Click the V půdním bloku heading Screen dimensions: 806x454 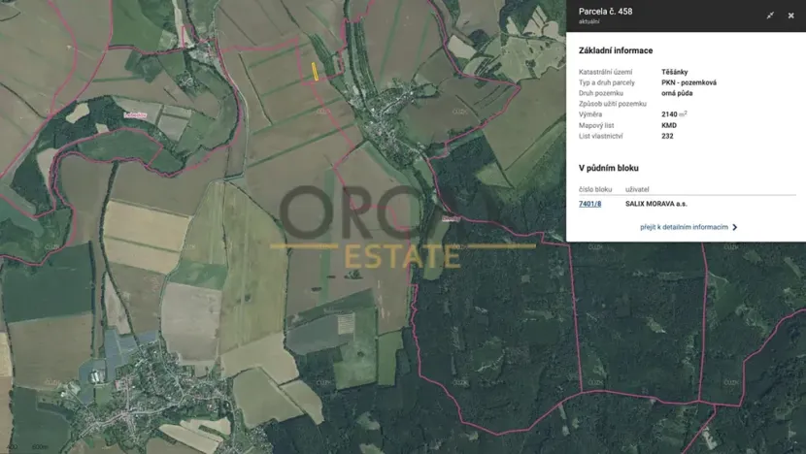609,168
